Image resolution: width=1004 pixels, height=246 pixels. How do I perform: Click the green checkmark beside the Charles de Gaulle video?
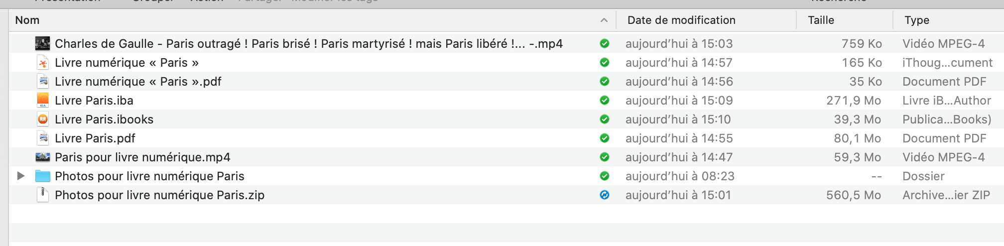pyautogui.click(x=605, y=44)
